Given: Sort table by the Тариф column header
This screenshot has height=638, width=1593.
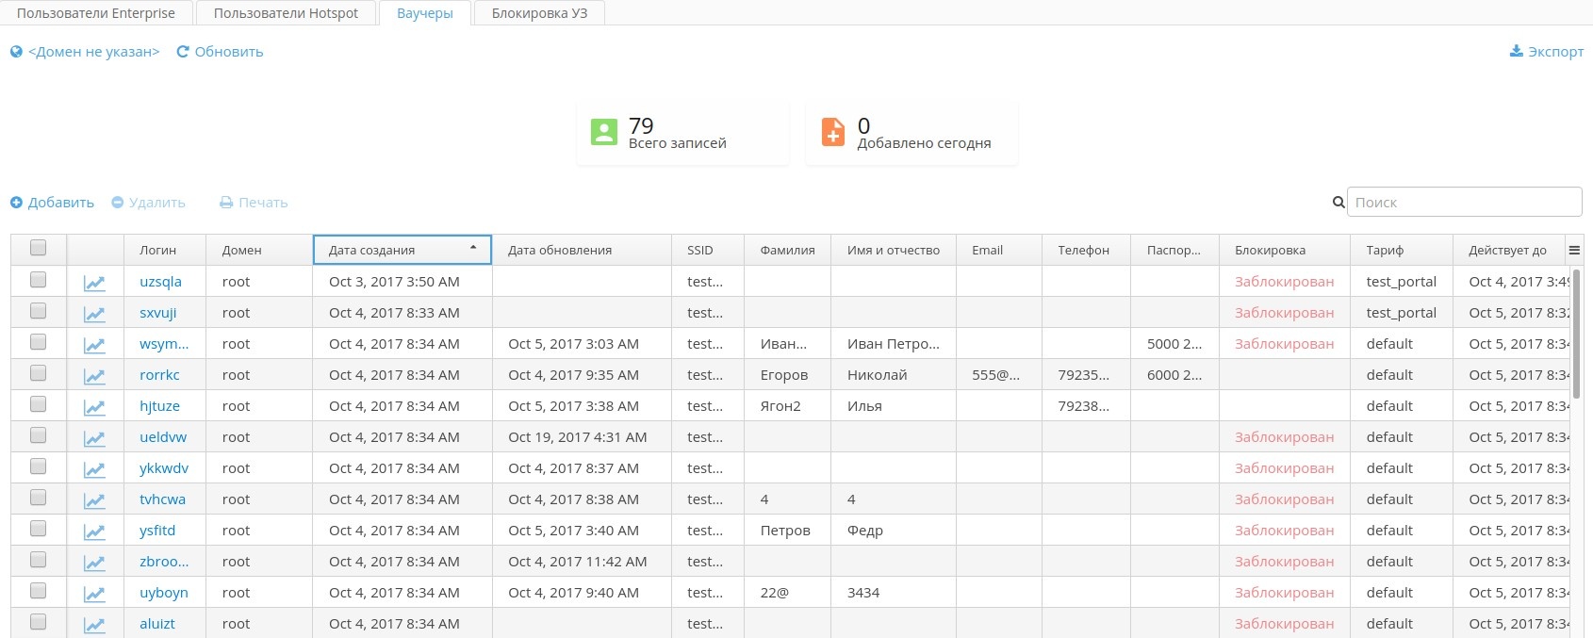Looking at the screenshot, I should point(1385,251).
